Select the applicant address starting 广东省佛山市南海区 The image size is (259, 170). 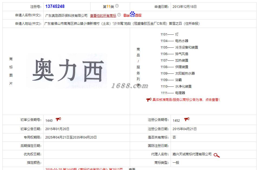(x=122, y=24)
